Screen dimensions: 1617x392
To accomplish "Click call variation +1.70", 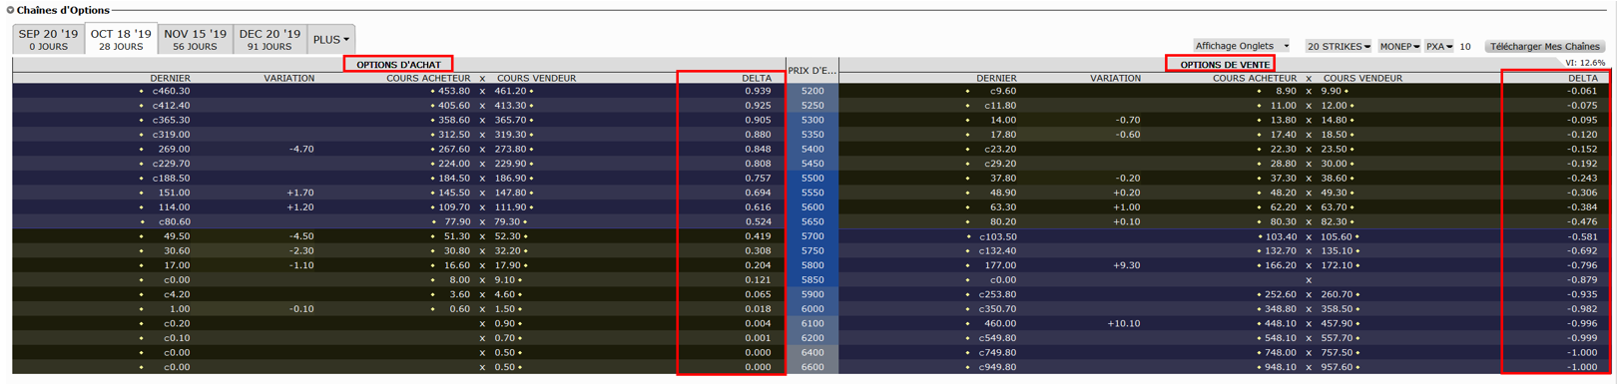I will pos(300,193).
